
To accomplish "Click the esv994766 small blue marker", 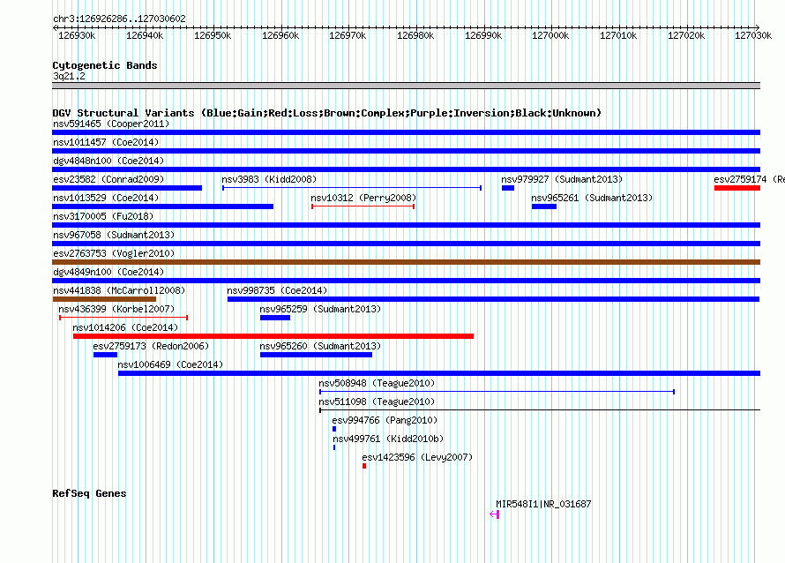I will point(334,429).
